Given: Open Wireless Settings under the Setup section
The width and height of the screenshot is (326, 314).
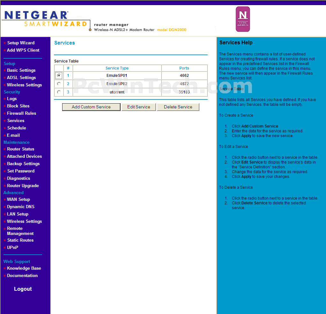Looking at the screenshot, I should (24, 85).
